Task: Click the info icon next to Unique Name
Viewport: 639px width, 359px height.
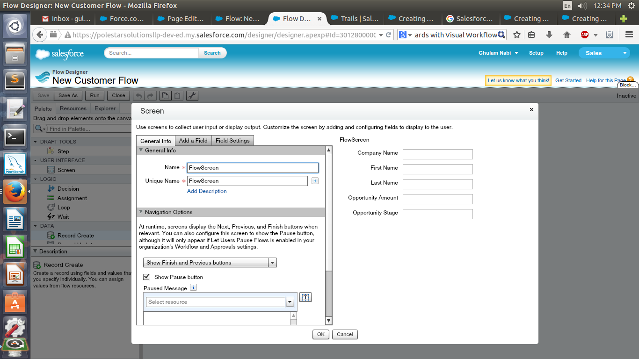Action: (x=315, y=180)
